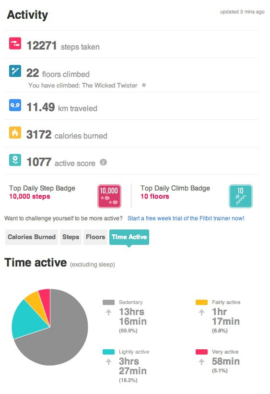The height and width of the screenshot is (394, 270).
Task: Select the Floors tab
Action: pyautogui.click(x=95, y=237)
